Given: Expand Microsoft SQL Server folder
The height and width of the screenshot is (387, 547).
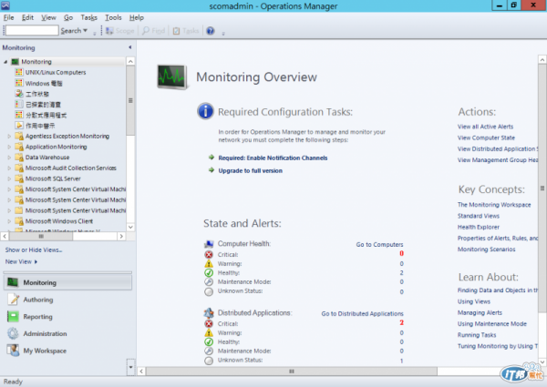Looking at the screenshot, I should 9,178.
